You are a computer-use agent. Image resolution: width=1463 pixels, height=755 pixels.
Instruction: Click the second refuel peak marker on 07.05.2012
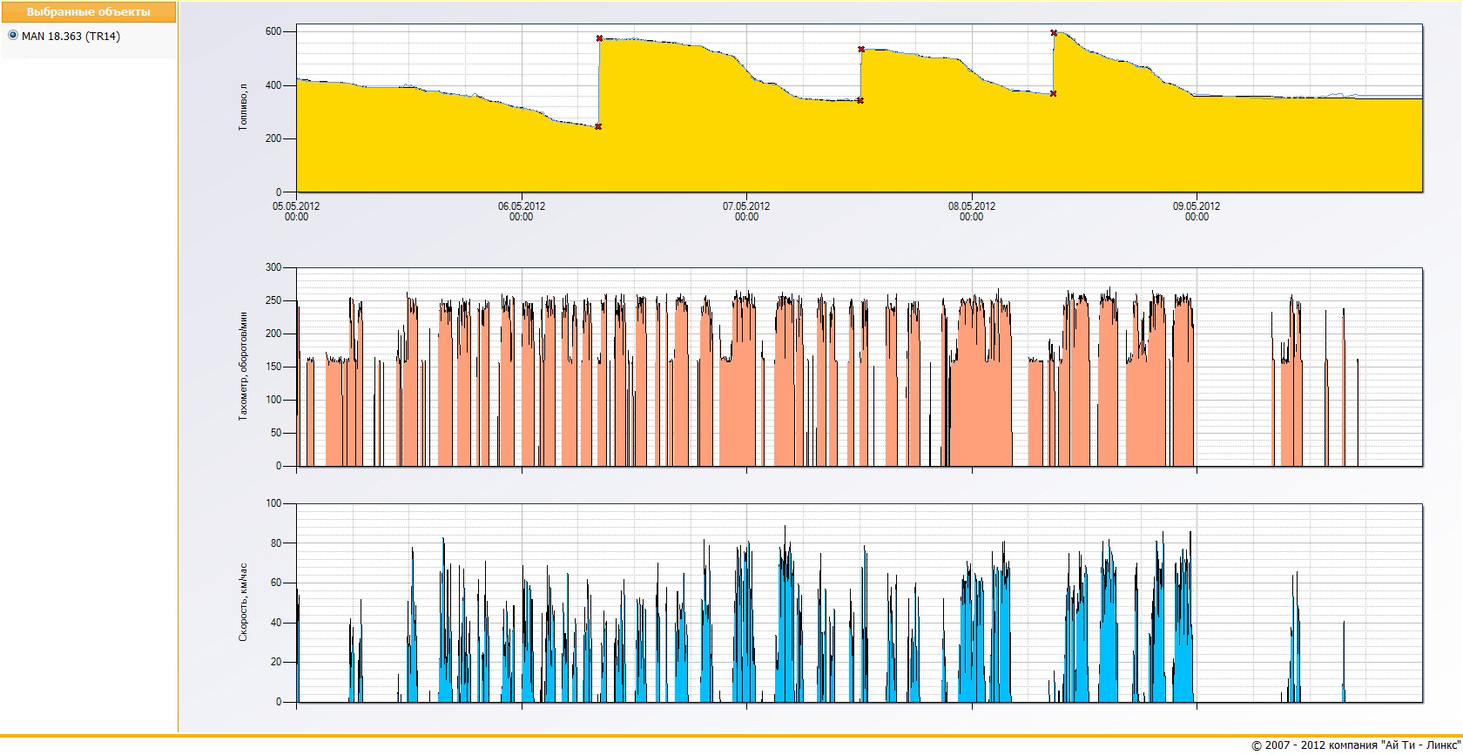(x=861, y=50)
